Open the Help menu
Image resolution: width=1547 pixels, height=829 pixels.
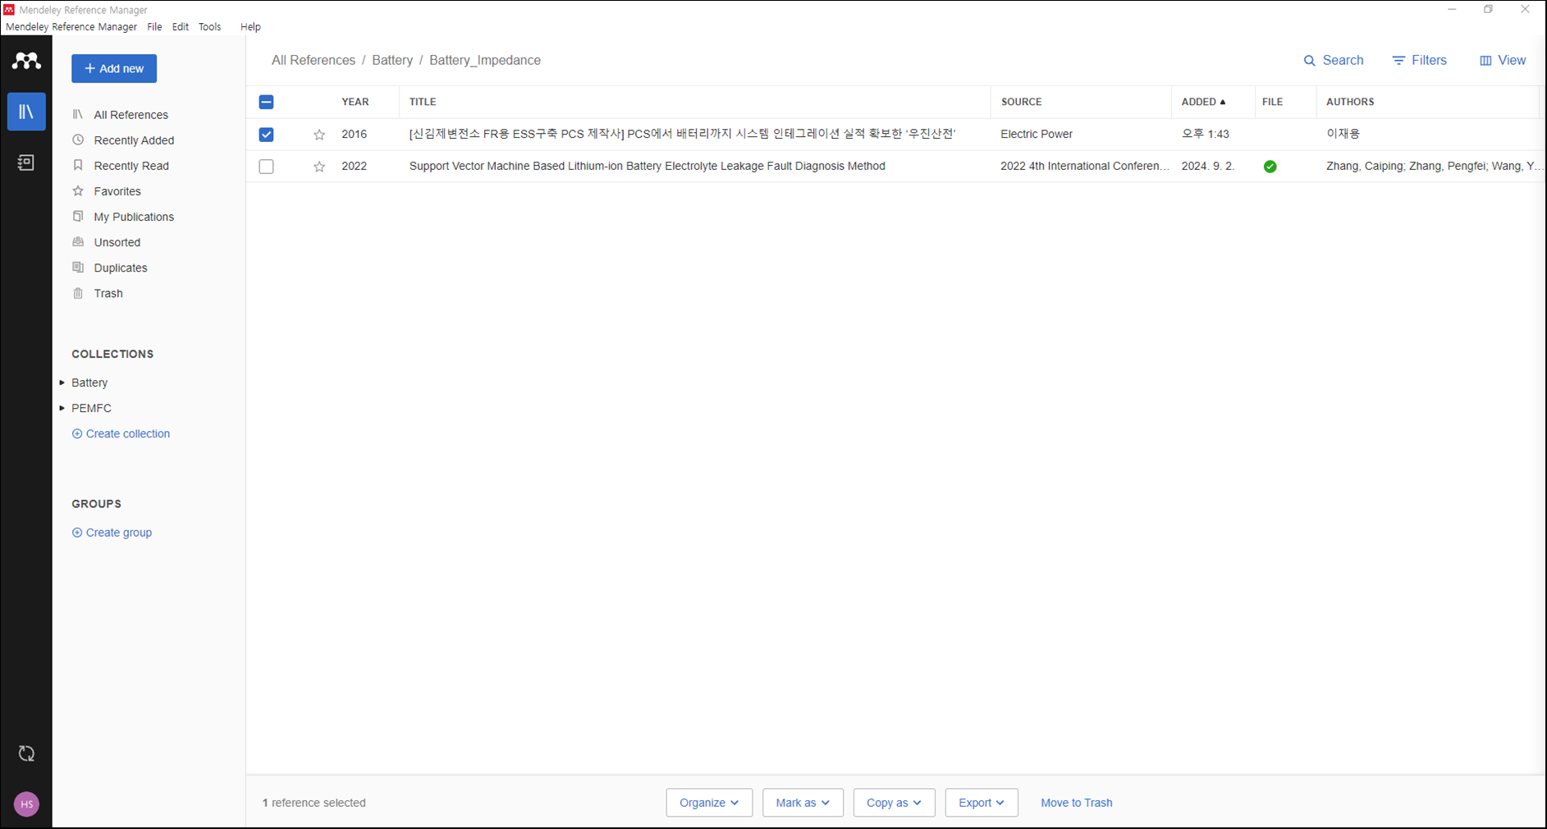tap(250, 27)
